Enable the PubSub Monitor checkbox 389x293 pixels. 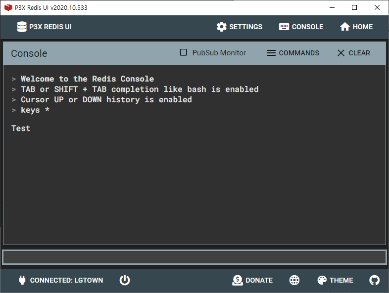point(183,52)
